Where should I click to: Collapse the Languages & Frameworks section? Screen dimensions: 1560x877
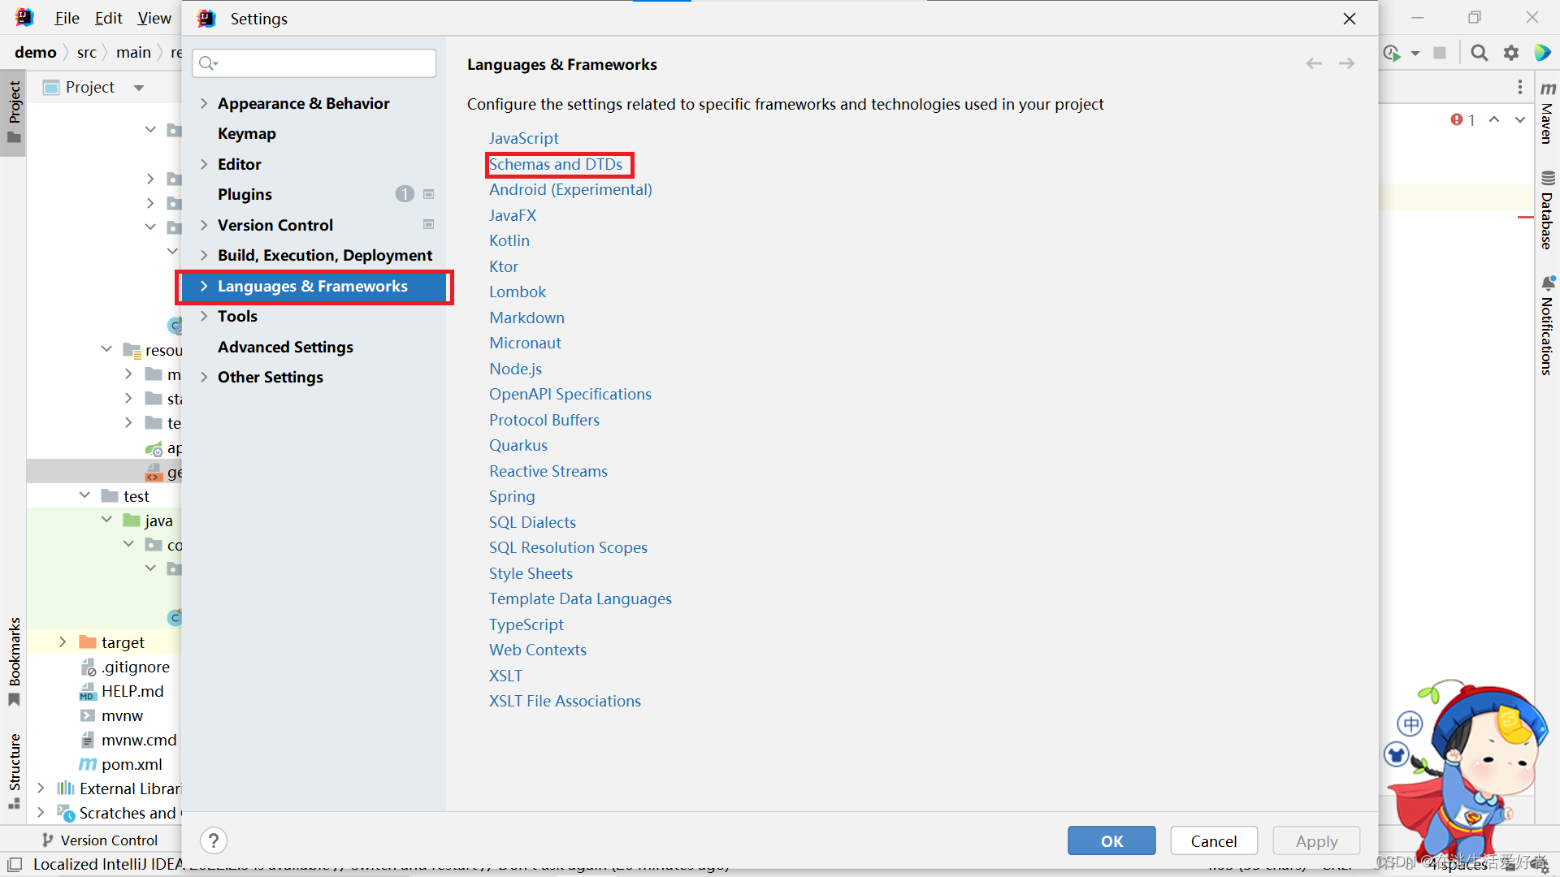204,286
